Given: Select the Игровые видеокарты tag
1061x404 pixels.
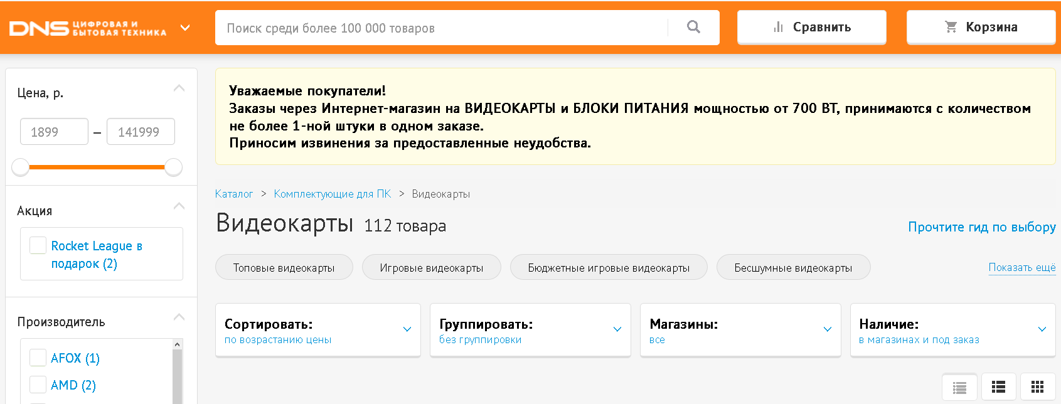Looking at the screenshot, I should 431,268.
